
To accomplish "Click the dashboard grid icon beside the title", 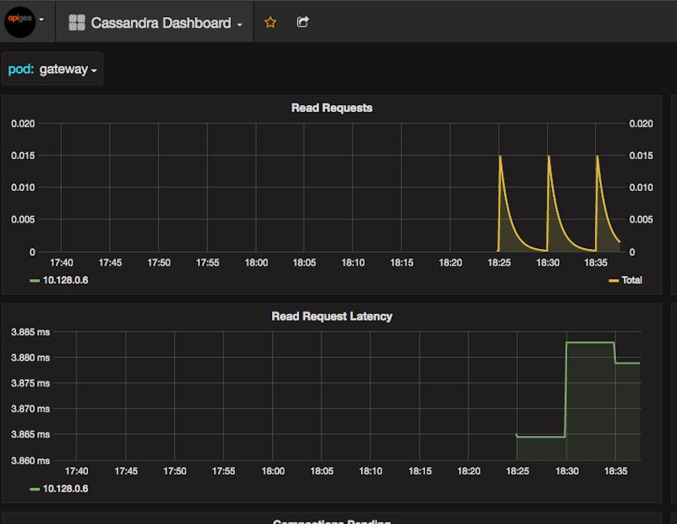I will pos(77,23).
